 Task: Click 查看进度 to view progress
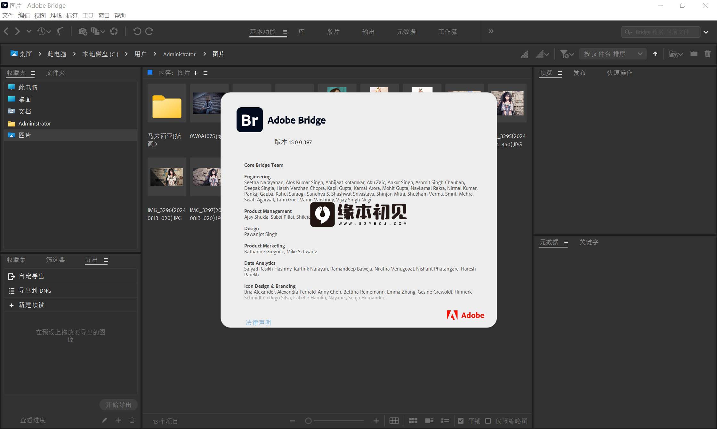pyautogui.click(x=33, y=420)
